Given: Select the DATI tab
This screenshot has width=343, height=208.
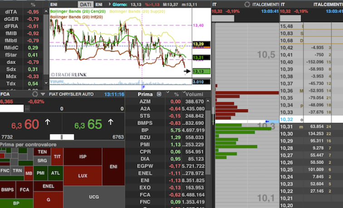Looking at the screenshot, I should (x=86, y=5).
